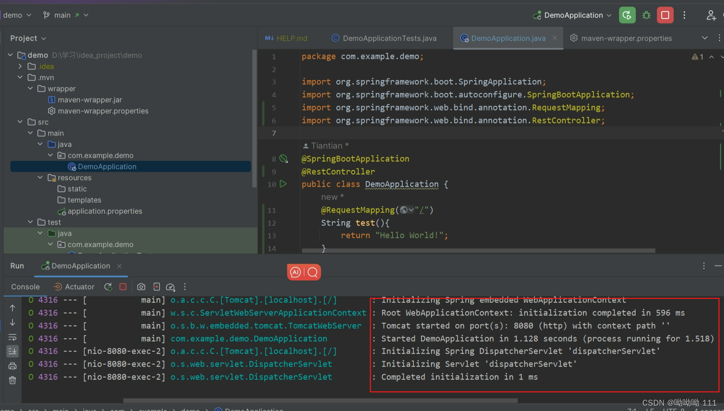724x411 pixels.
Task: Click the editor horizontal scrollbar
Action: click(x=479, y=251)
